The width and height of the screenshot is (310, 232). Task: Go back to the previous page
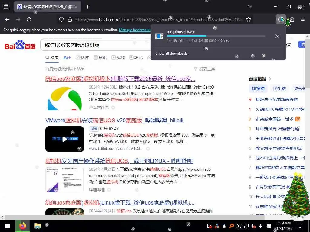[7, 19]
